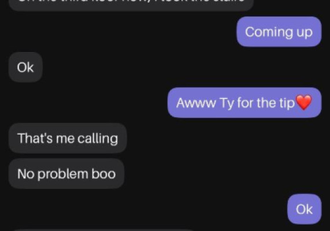Click the word 'Ty' in tip message
This screenshot has height=231, width=330.
point(227,103)
